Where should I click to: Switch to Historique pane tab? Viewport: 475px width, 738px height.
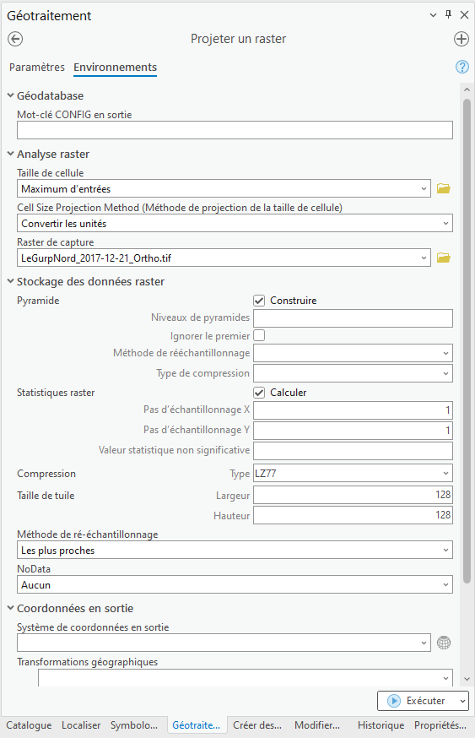point(381,725)
